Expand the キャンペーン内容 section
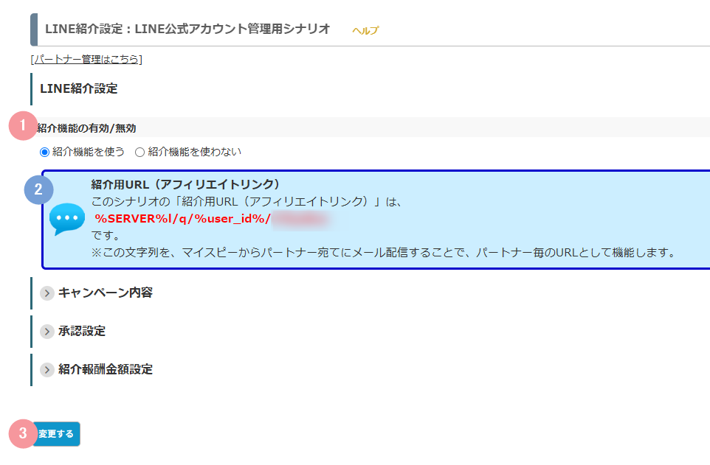The image size is (710, 465). 105,293
